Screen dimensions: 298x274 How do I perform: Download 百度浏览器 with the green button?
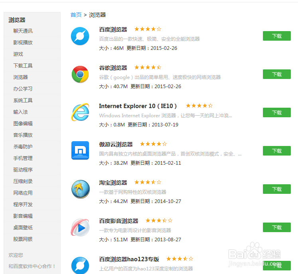click(x=277, y=36)
